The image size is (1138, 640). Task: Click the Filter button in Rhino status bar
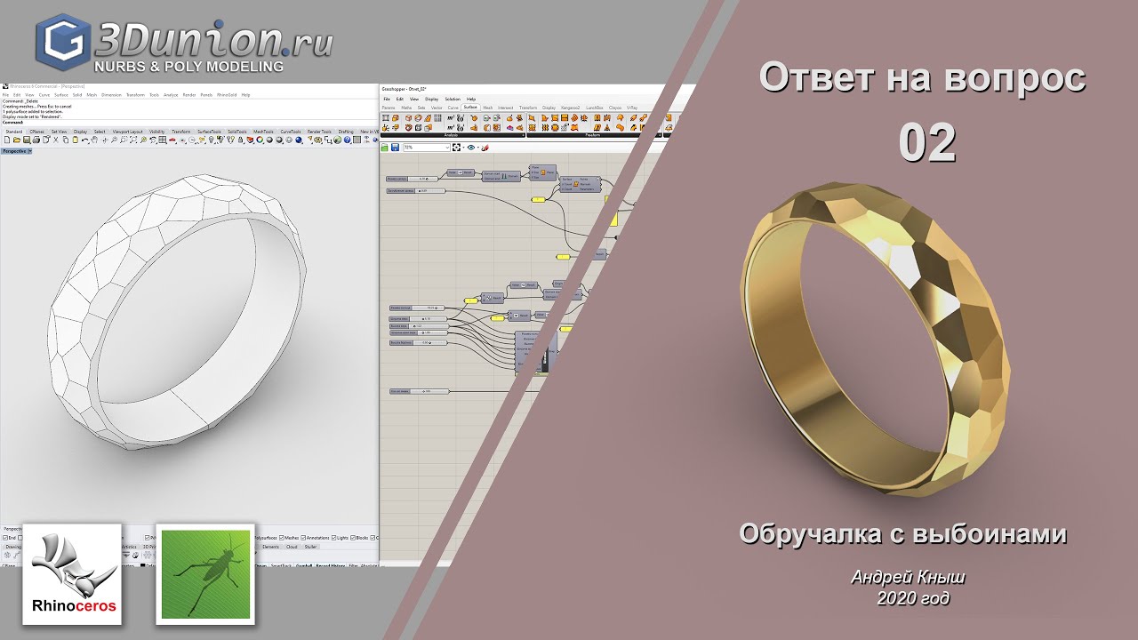click(352, 565)
